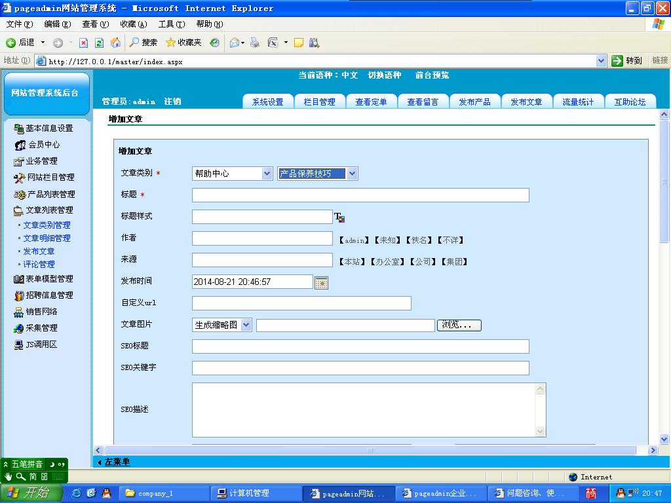Click the 文章明细管理 link
671x503 pixels.
click(47, 238)
